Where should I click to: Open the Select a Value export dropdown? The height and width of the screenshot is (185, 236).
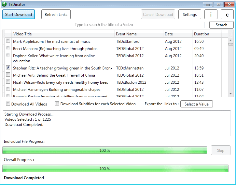(196, 104)
